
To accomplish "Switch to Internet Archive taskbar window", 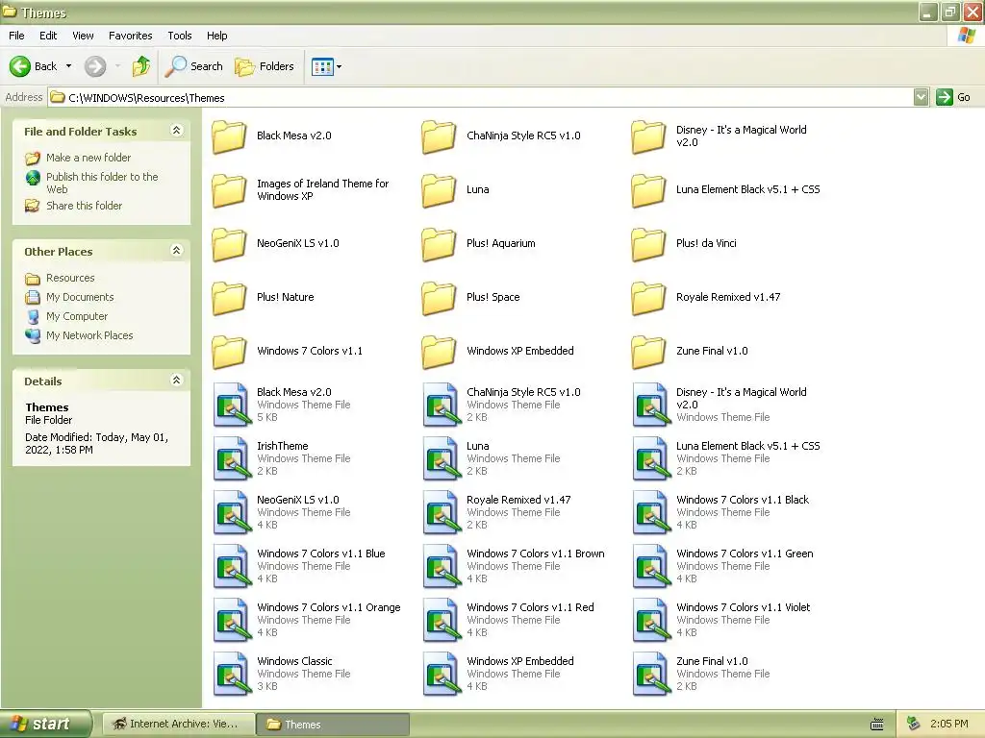I will click(178, 724).
